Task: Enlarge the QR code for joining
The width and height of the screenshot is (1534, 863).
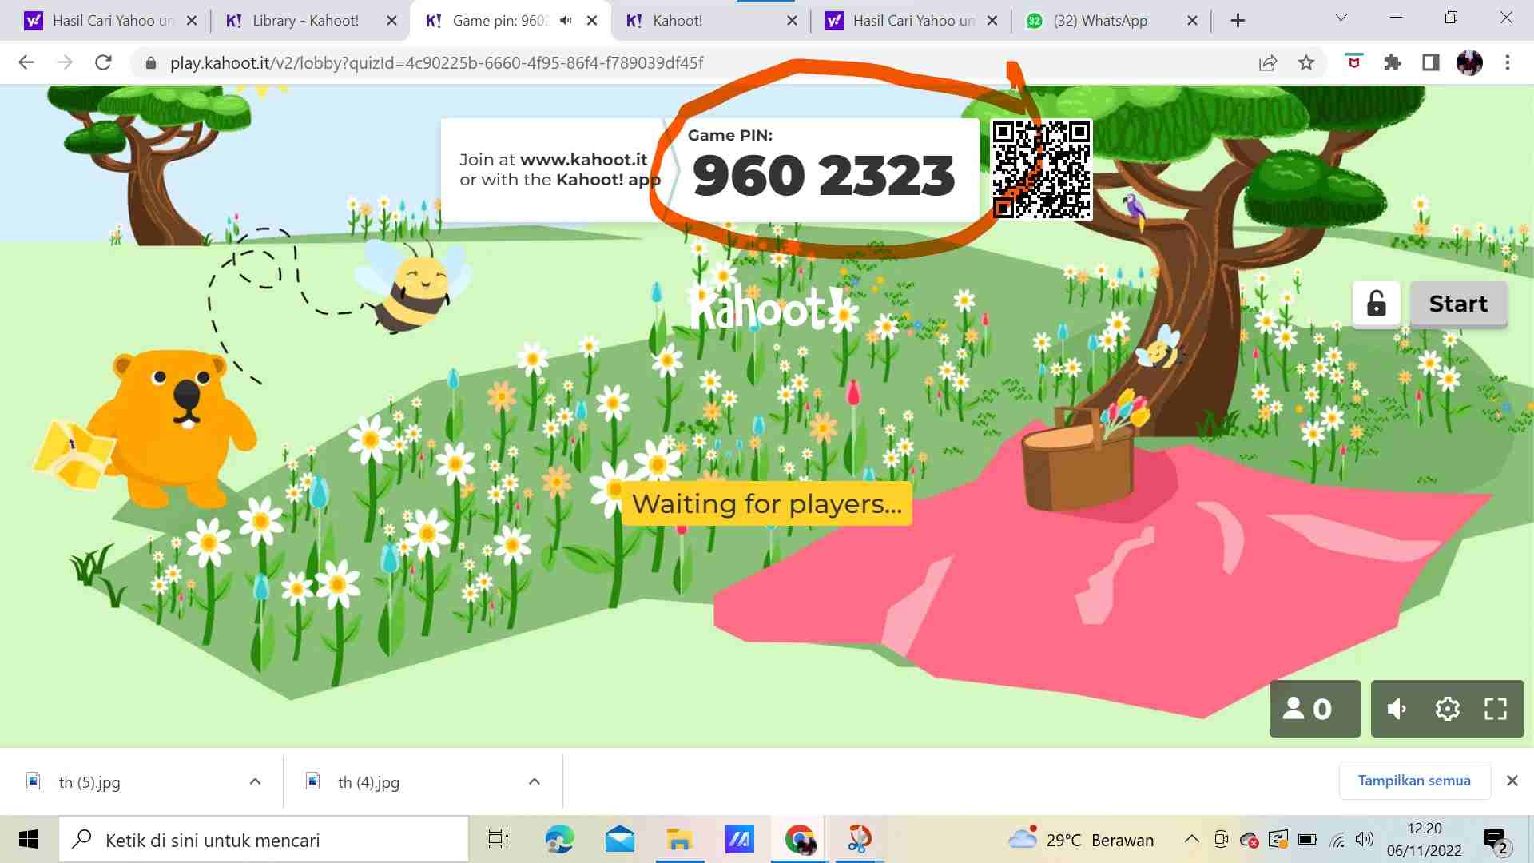Action: click(1041, 169)
